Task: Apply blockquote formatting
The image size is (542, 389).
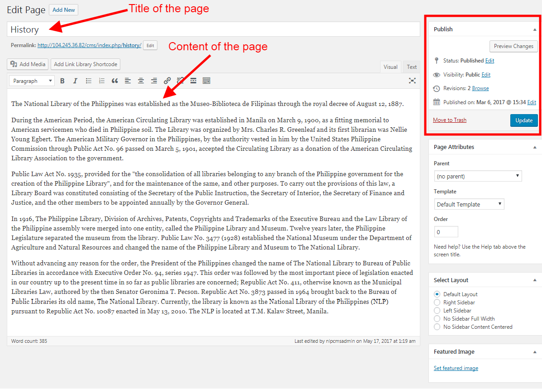Action: pos(115,81)
